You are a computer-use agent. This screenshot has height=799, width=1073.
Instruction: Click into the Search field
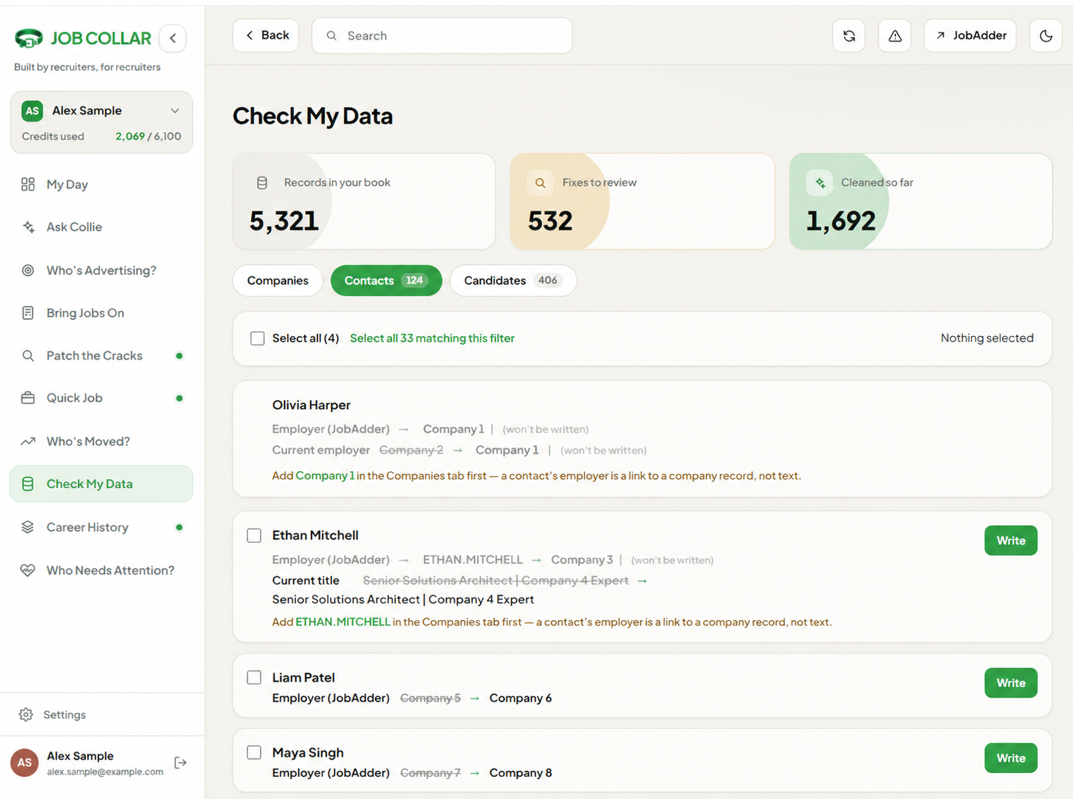pos(442,35)
